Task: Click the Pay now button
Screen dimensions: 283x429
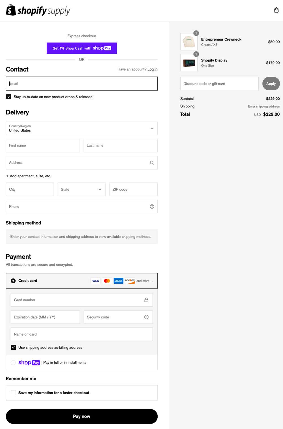Action: point(82,416)
